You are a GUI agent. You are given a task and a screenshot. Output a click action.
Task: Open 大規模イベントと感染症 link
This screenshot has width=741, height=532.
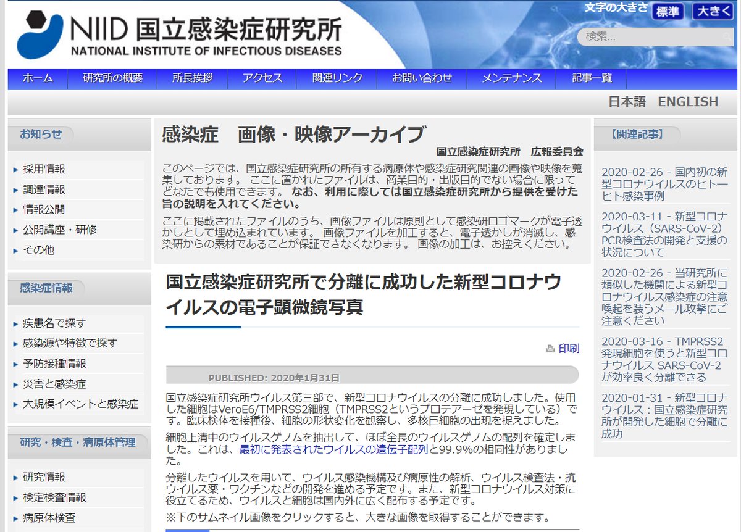80,404
